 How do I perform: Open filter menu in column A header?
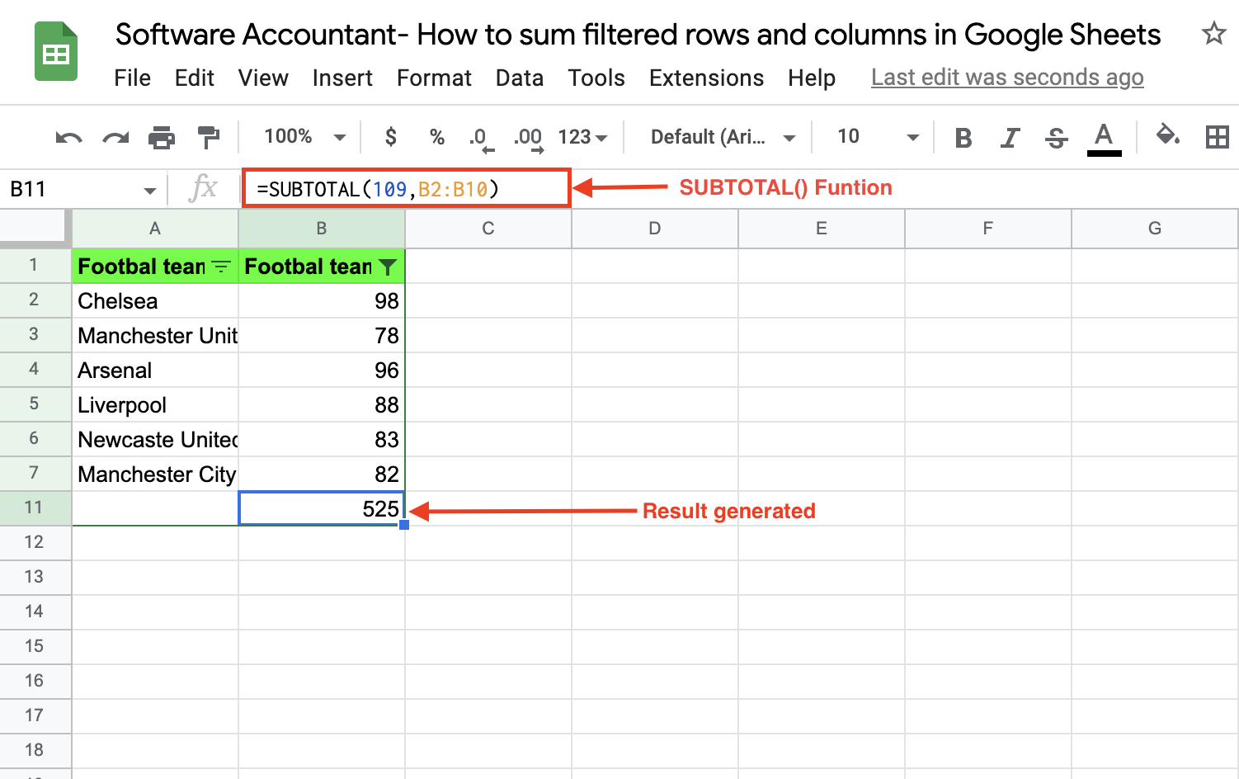point(221,267)
